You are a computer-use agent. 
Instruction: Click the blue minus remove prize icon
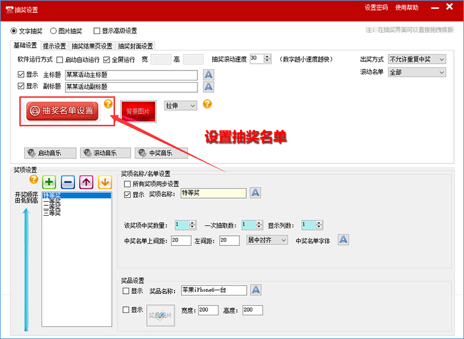tap(68, 182)
